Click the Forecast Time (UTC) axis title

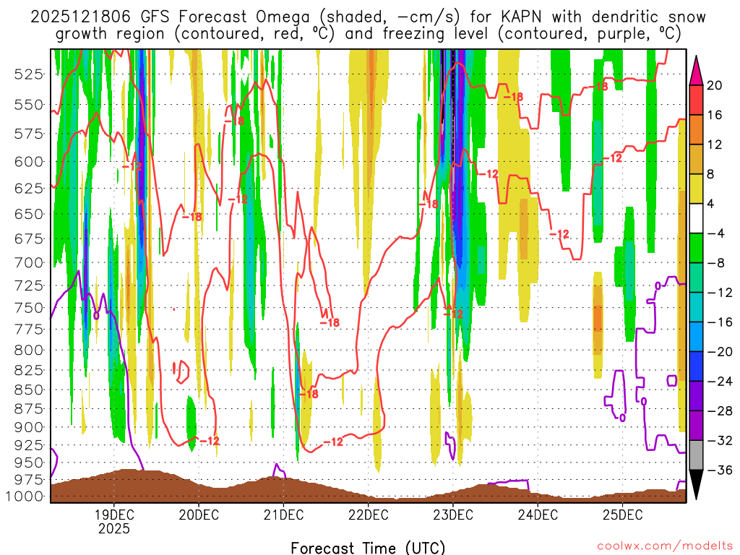(368, 548)
